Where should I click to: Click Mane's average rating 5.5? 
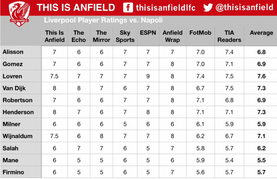coord(261,160)
